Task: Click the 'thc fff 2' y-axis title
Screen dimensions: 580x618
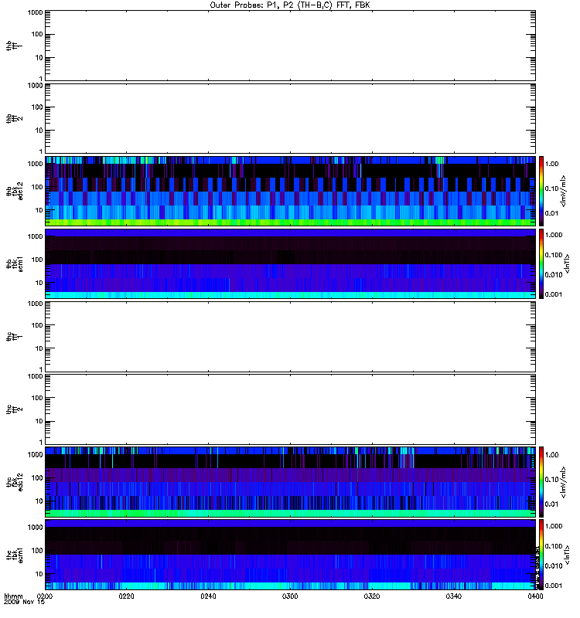Action: click(14, 409)
